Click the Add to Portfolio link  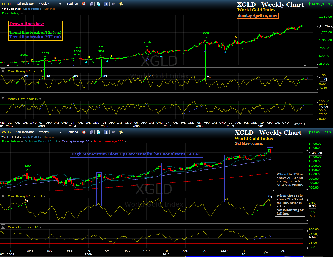pos(32,9)
